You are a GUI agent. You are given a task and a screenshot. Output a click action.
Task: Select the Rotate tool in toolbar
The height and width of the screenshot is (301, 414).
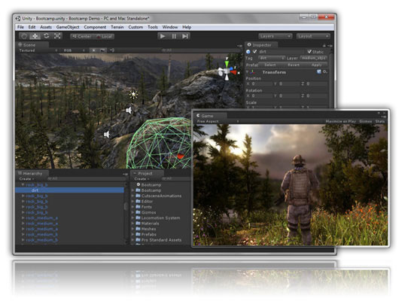[46, 36]
